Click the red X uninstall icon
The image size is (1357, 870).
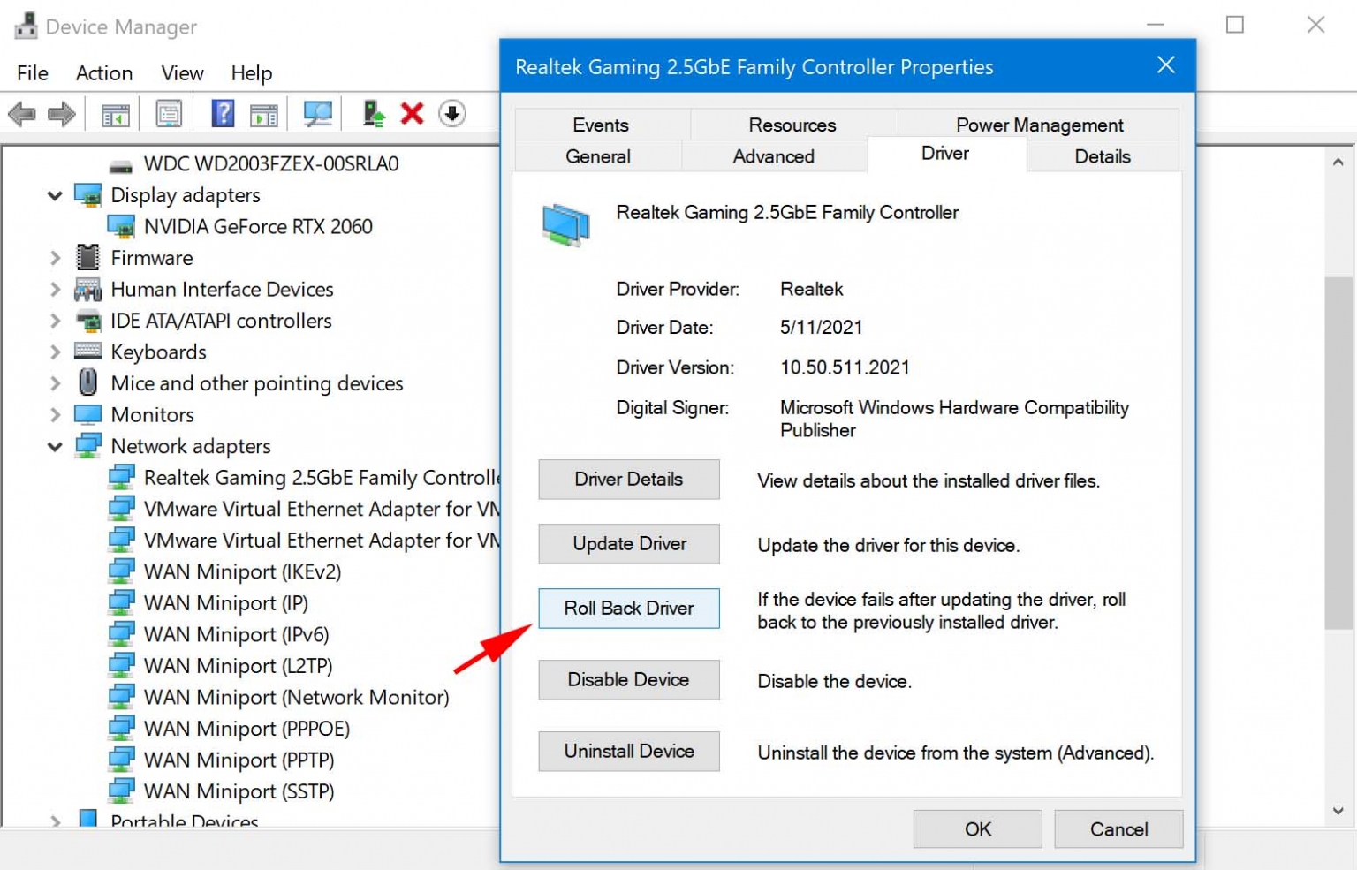coord(412,113)
